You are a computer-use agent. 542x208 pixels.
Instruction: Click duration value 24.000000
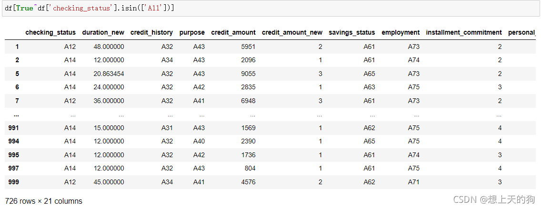pyautogui.click(x=109, y=87)
